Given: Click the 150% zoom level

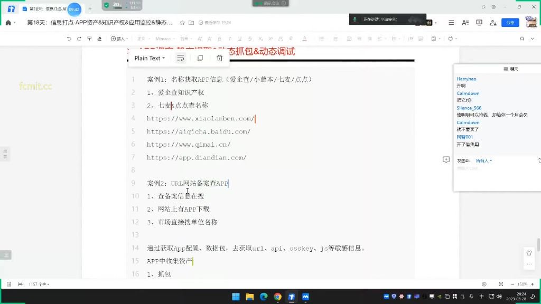Looking at the screenshot, I should click(x=523, y=284).
